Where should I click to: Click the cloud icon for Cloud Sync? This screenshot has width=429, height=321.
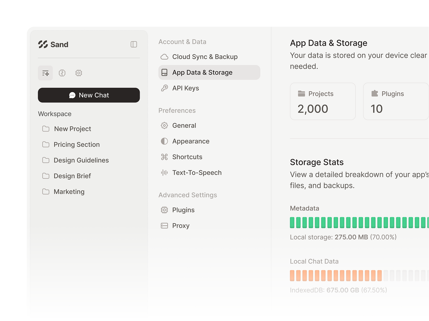164,56
